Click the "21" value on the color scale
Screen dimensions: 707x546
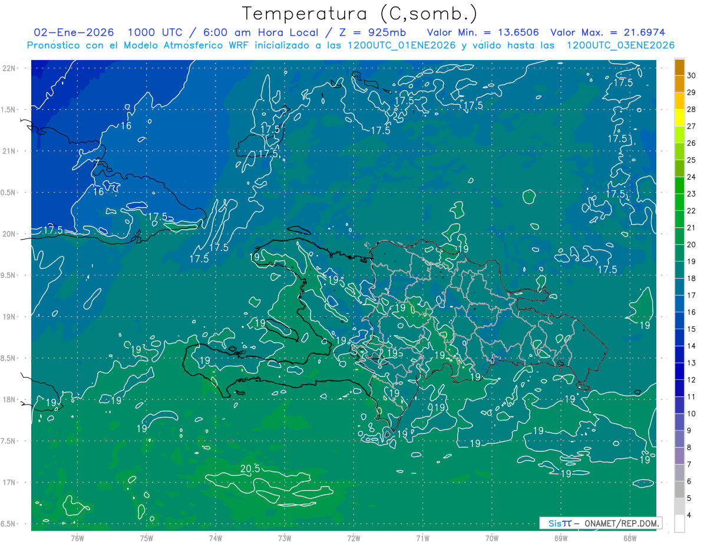point(692,227)
